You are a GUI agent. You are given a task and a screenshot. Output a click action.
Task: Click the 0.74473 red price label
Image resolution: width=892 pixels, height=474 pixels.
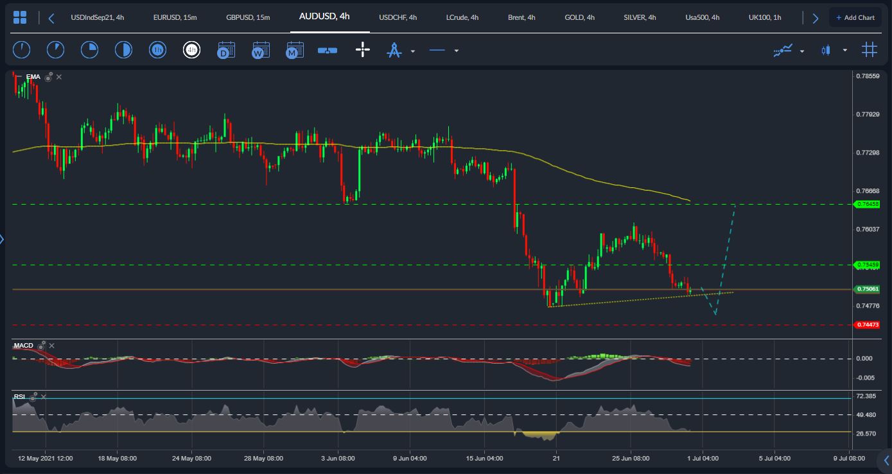point(866,325)
